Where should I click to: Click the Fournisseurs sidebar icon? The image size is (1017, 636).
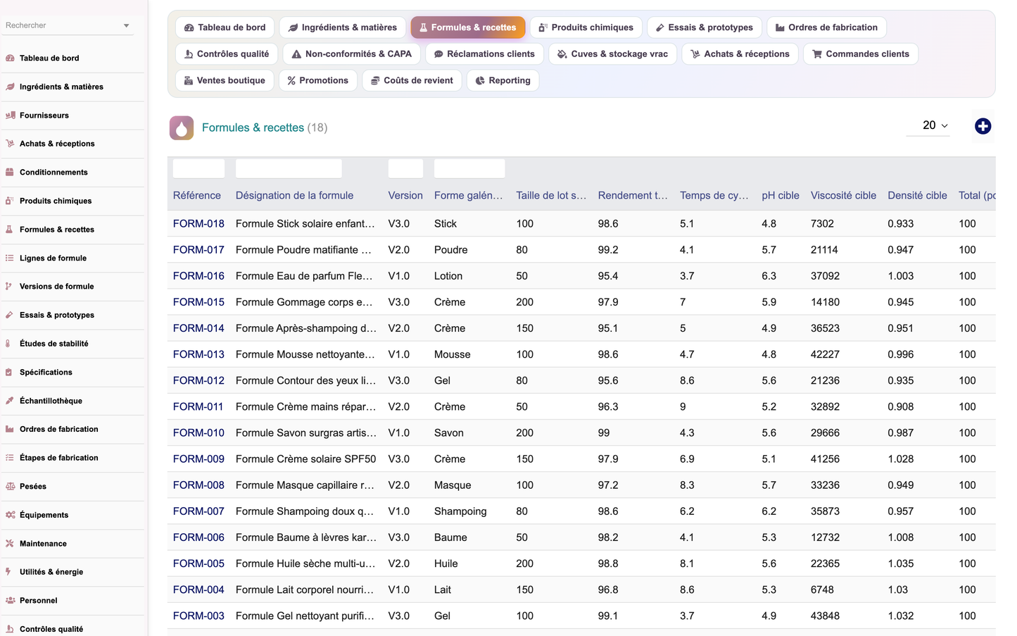pos(10,116)
